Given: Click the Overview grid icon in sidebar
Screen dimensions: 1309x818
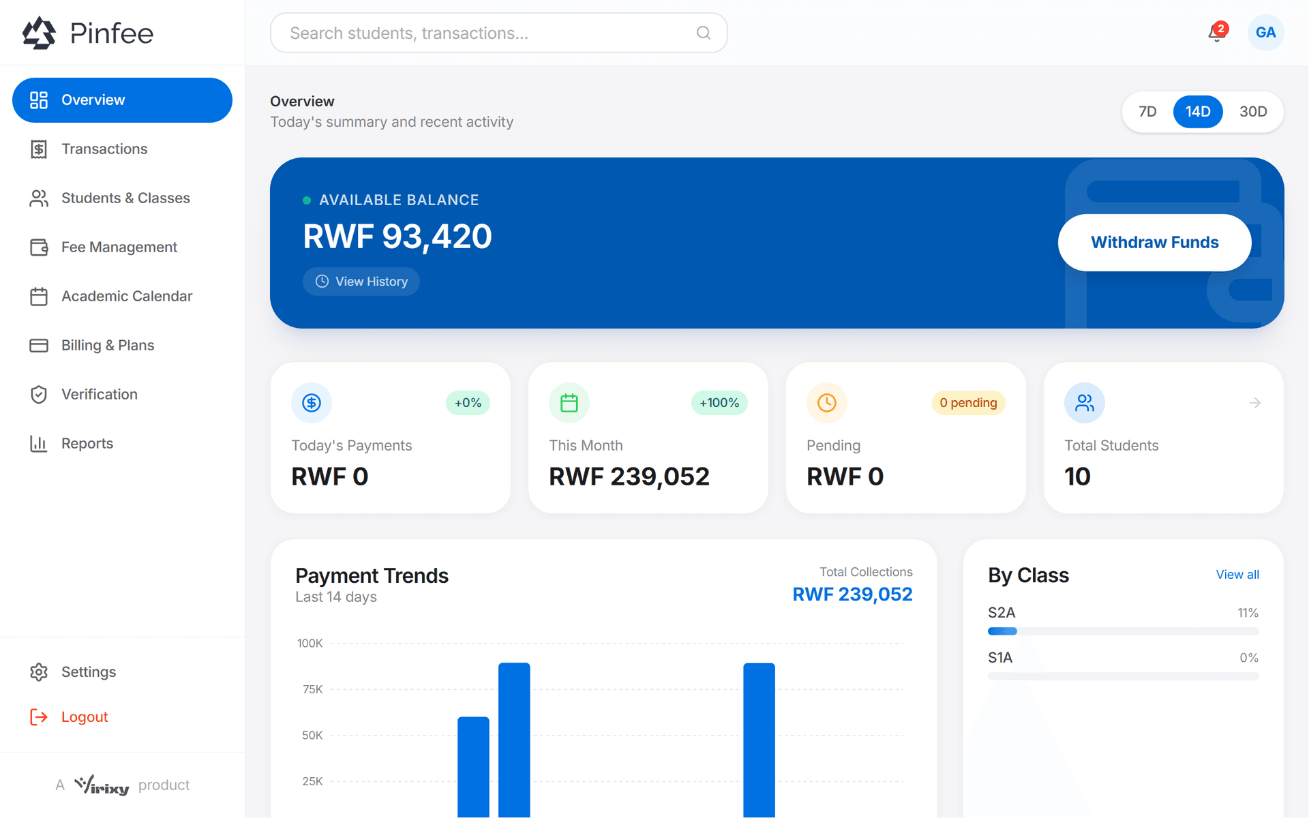Looking at the screenshot, I should pos(39,100).
